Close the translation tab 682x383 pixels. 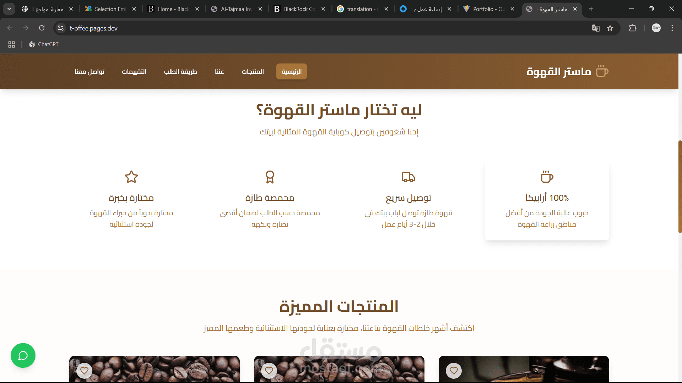click(x=386, y=9)
